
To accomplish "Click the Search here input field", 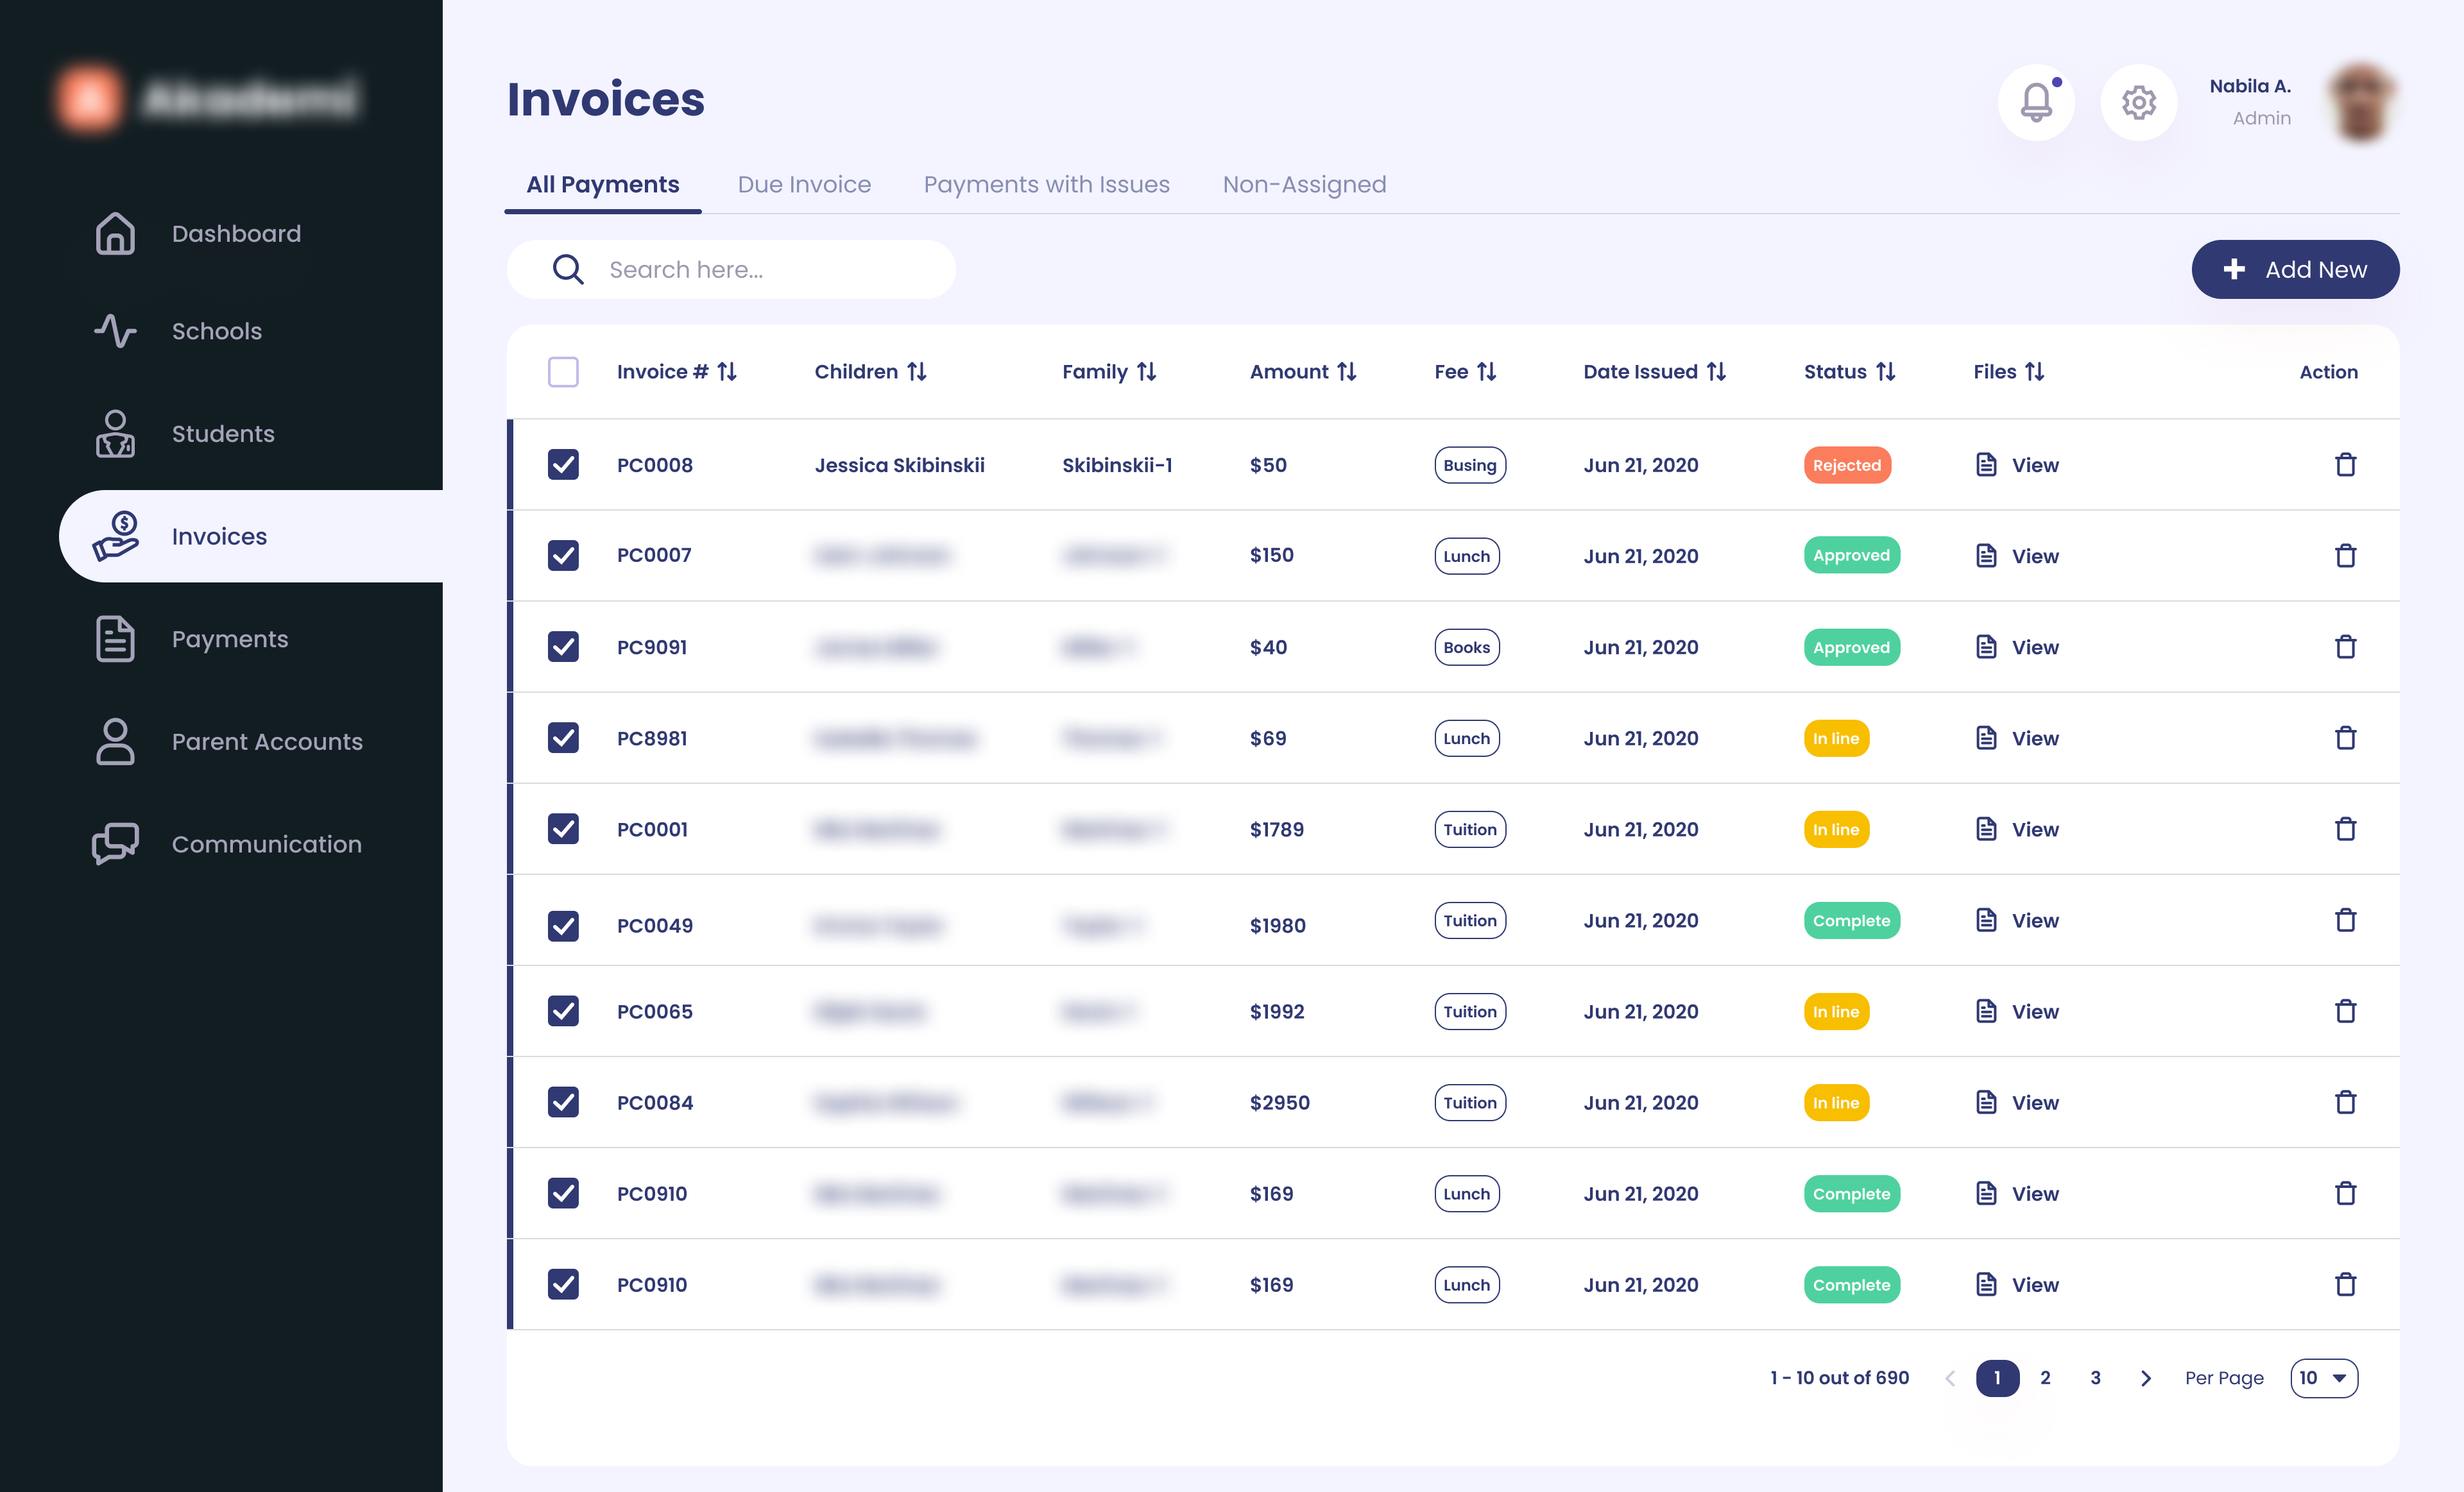I will click(731, 269).
